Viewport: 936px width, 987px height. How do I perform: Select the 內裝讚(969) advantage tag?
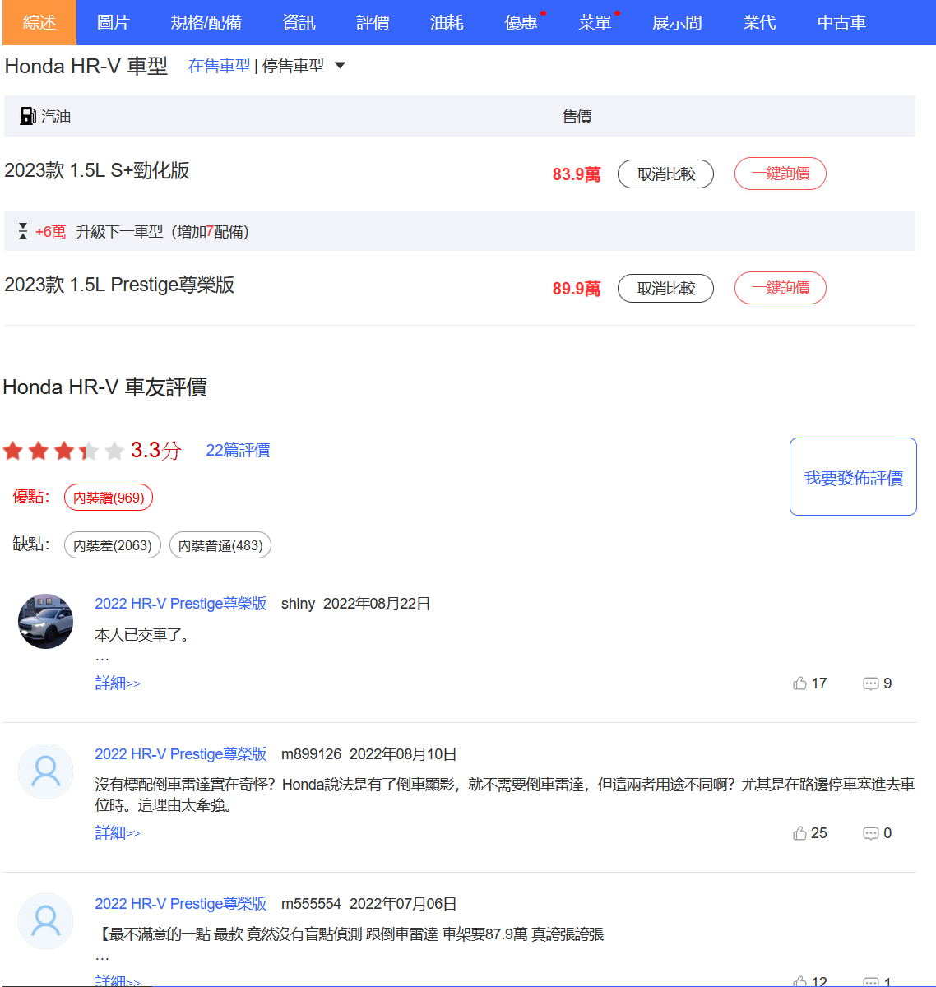point(109,498)
